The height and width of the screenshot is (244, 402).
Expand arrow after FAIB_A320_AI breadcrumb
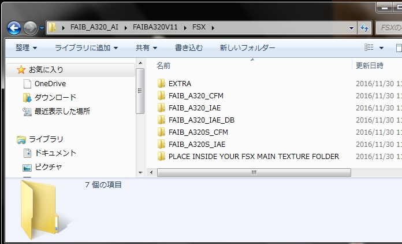(126, 28)
